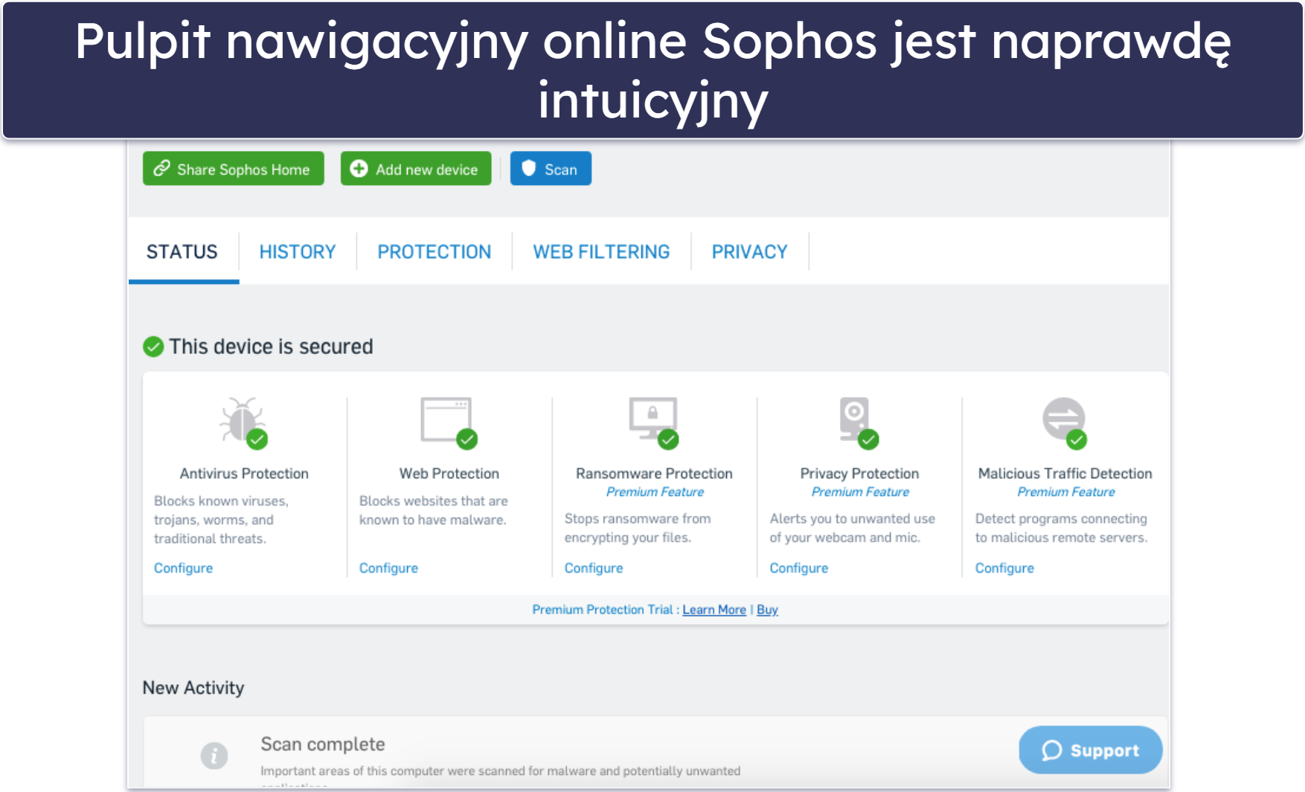This screenshot has width=1305, height=792.
Task: Click the Web Protection browser window icon
Action: pyautogui.click(x=449, y=422)
